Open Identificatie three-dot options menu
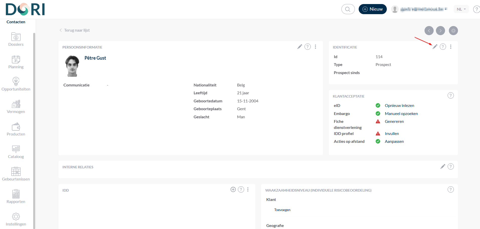Viewport: 480px width, 229px height. 451,47
